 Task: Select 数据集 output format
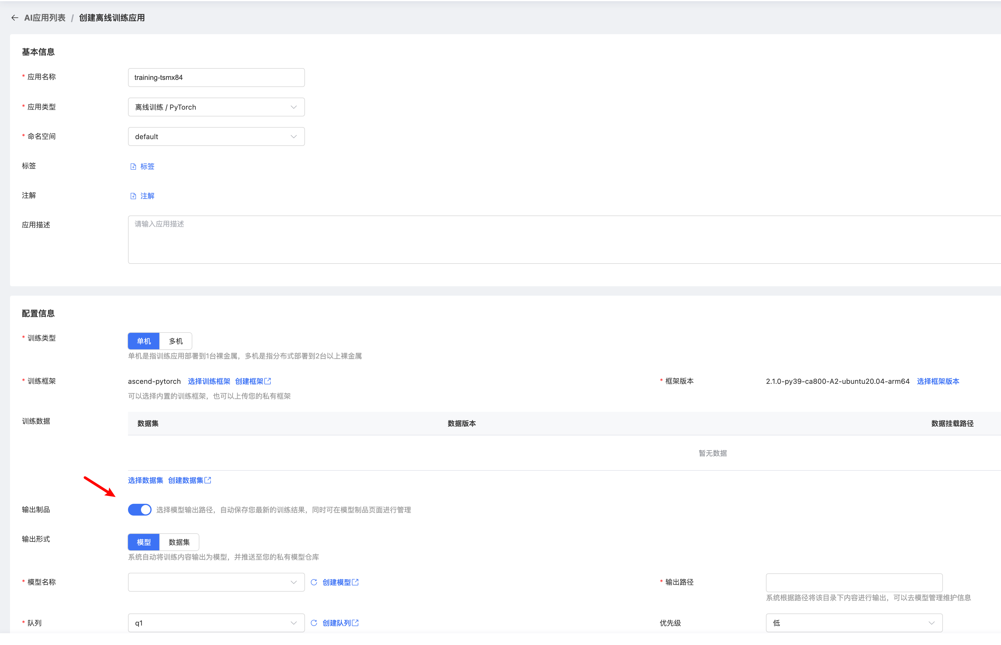(179, 542)
